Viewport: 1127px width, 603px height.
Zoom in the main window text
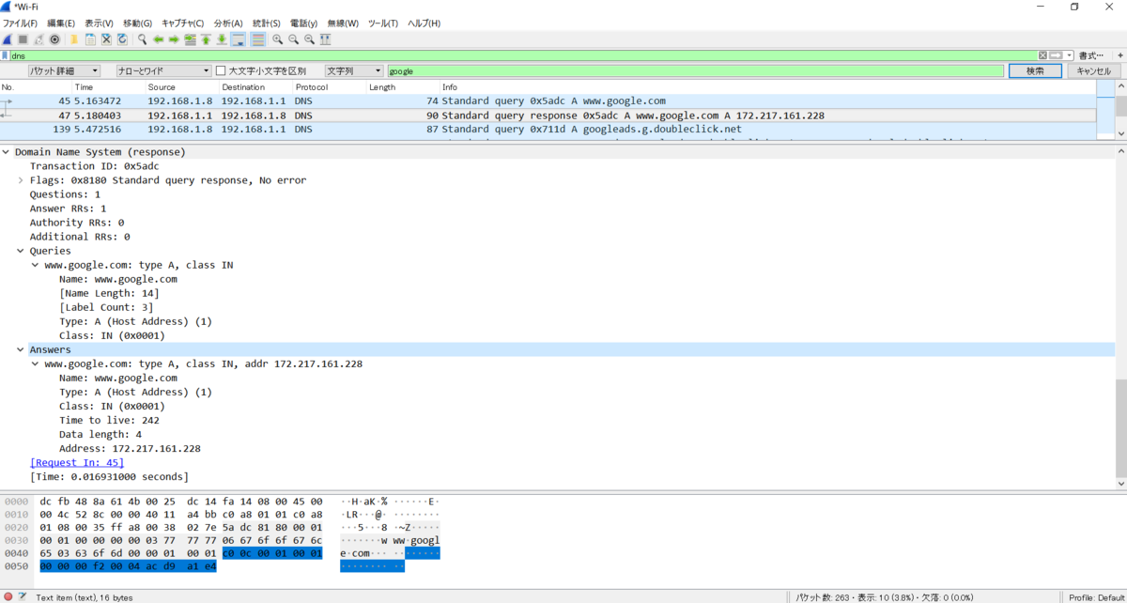278,39
